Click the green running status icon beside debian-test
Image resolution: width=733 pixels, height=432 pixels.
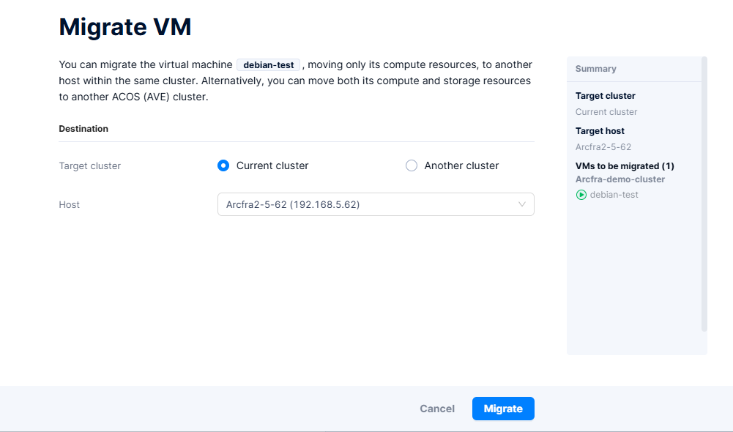pos(581,195)
